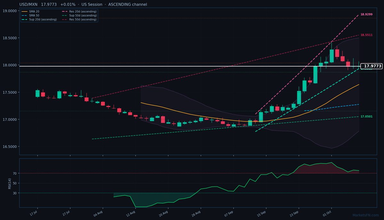Viewport: 384px width, 220px height.
Task: Click the Res 50d (ascending) legend entry
Action: [x=79, y=19]
